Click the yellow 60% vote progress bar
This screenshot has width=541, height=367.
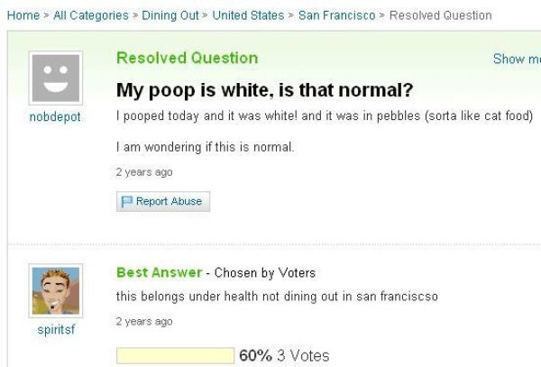click(175, 355)
